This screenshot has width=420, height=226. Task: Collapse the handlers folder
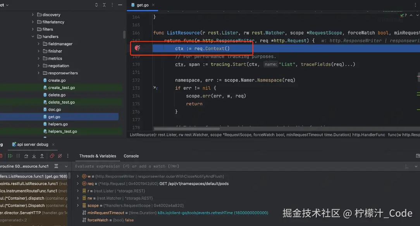tap(33, 36)
